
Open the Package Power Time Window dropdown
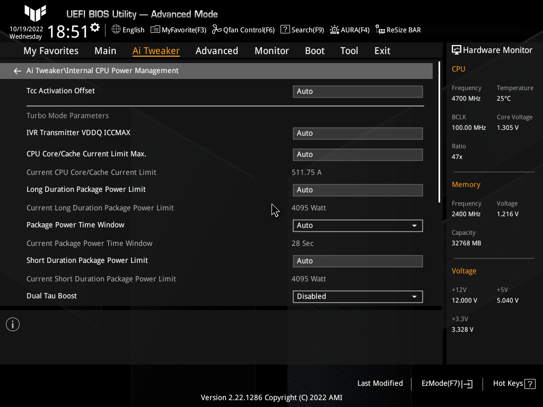414,225
